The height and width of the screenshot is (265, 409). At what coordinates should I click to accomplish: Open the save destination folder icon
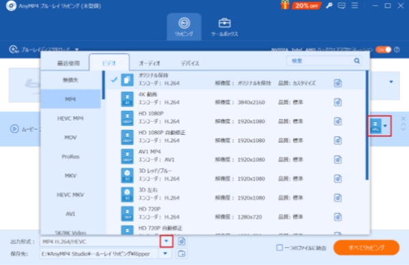[181, 253]
